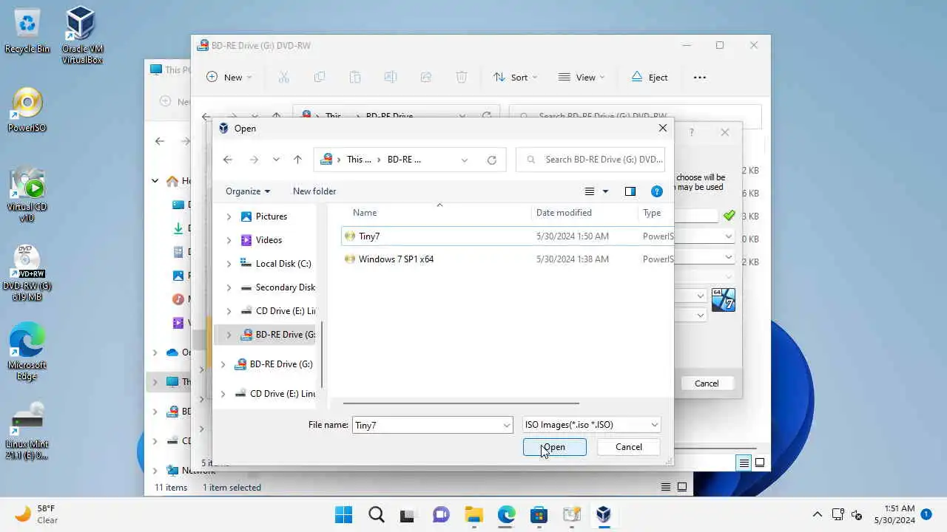The image size is (947, 532).
Task: Open the Recycle Bin desktop icon
Action: tap(27, 31)
